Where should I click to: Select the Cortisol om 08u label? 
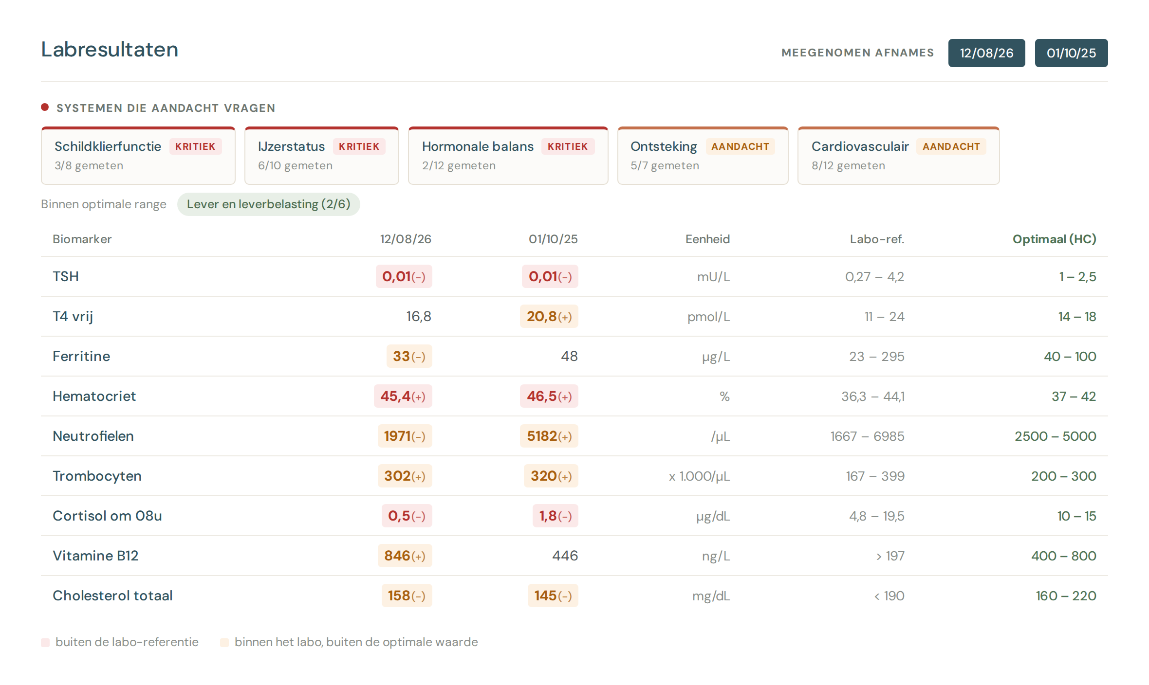tap(108, 516)
